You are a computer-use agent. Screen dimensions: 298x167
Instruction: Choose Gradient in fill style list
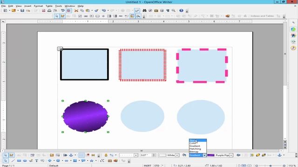(x=197, y=146)
